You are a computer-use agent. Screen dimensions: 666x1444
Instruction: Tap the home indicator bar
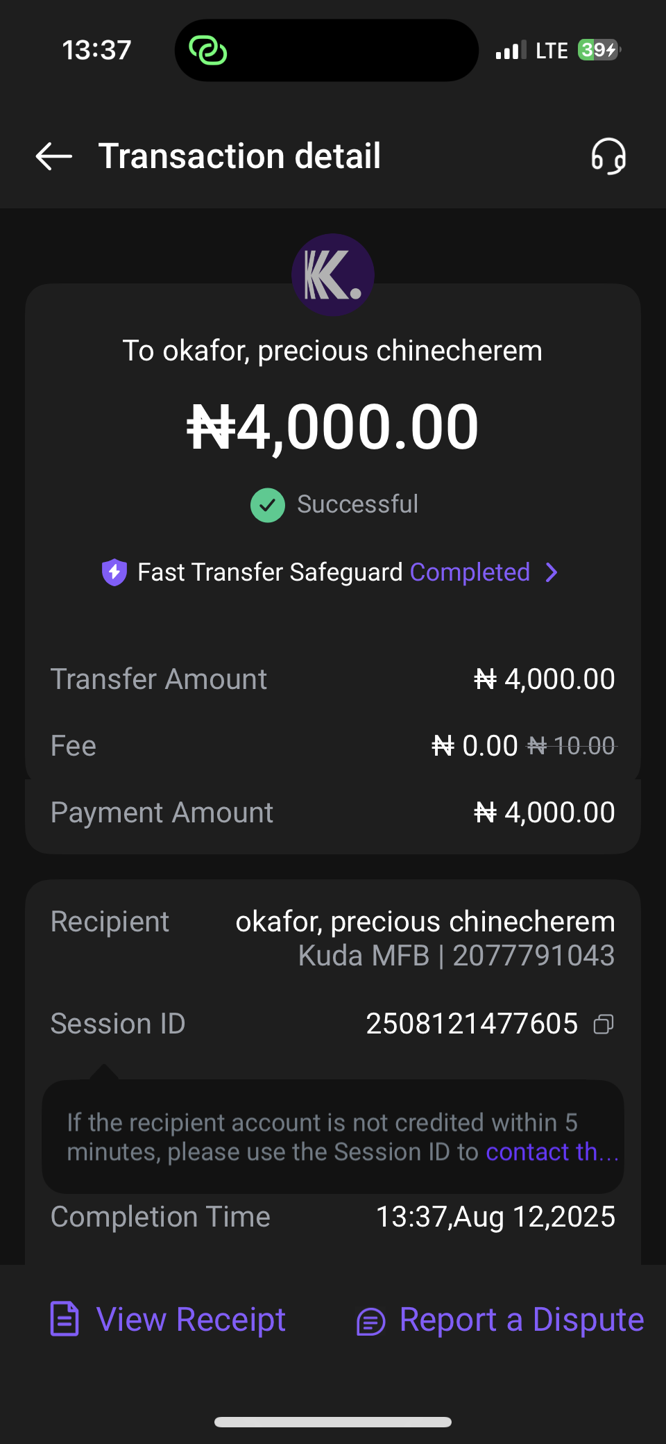point(333,1422)
